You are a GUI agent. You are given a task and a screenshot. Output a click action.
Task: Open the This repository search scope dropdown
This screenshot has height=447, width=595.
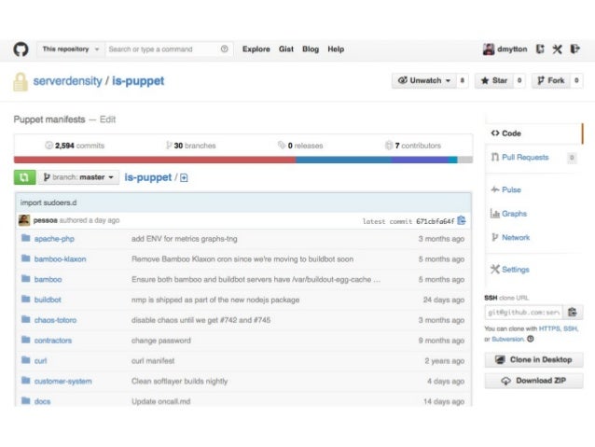[x=71, y=49]
